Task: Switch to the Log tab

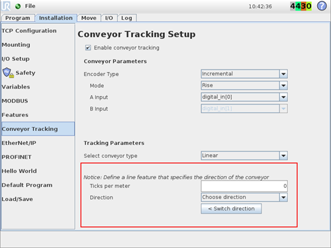Action: [x=126, y=18]
